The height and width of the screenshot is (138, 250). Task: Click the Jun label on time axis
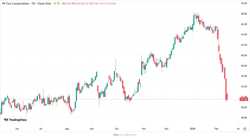17,129
